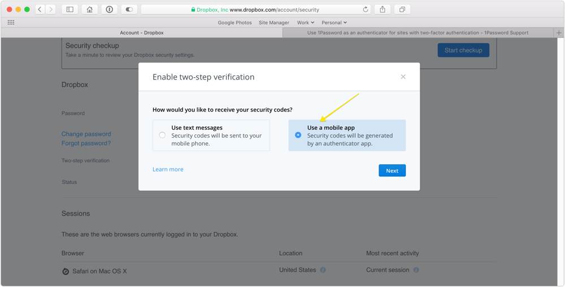Open the favorites grid icon
565x287 pixels.
pyautogui.click(x=11, y=23)
